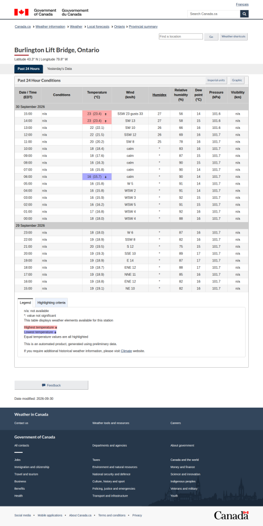Open Departments and agencies link
Viewport: 263px width, 526px height.
(110, 446)
